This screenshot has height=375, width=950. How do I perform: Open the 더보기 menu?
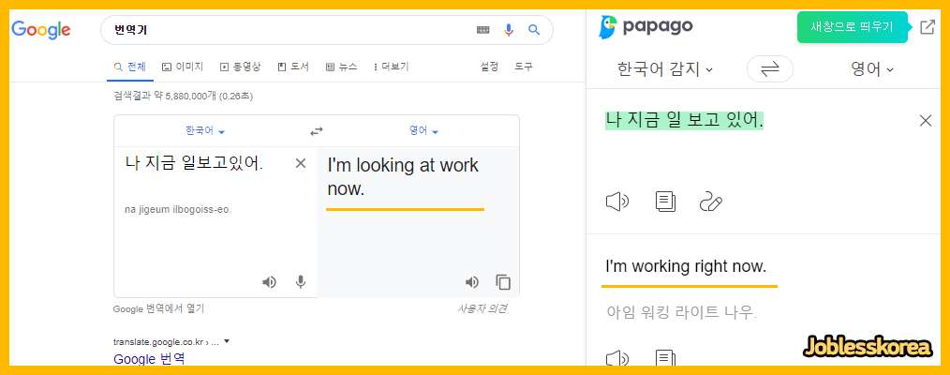[x=392, y=67]
